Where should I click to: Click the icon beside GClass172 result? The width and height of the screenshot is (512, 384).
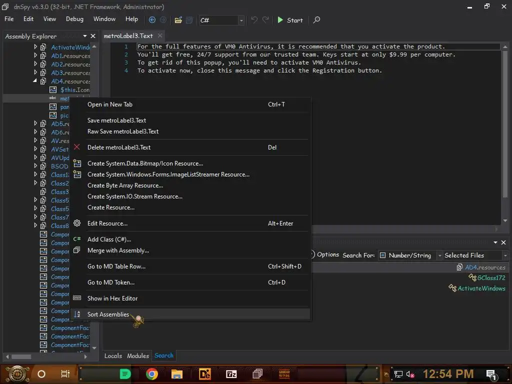pyautogui.click(x=472, y=277)
